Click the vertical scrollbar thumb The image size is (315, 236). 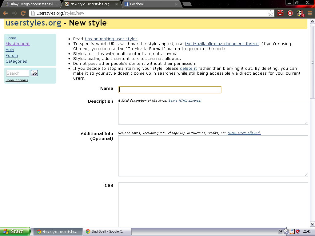click(313, 62)
